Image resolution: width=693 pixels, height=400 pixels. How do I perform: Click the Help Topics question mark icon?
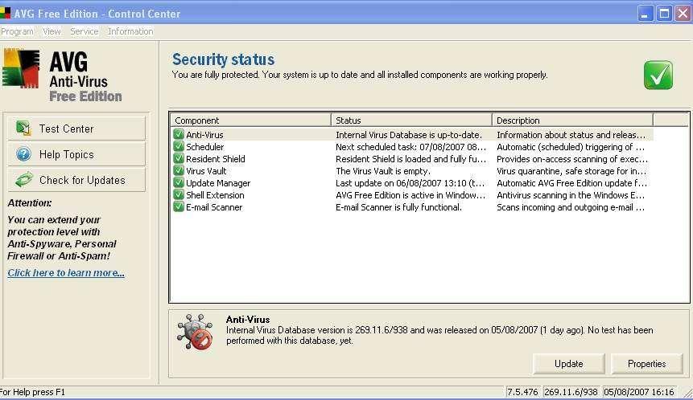23,154
